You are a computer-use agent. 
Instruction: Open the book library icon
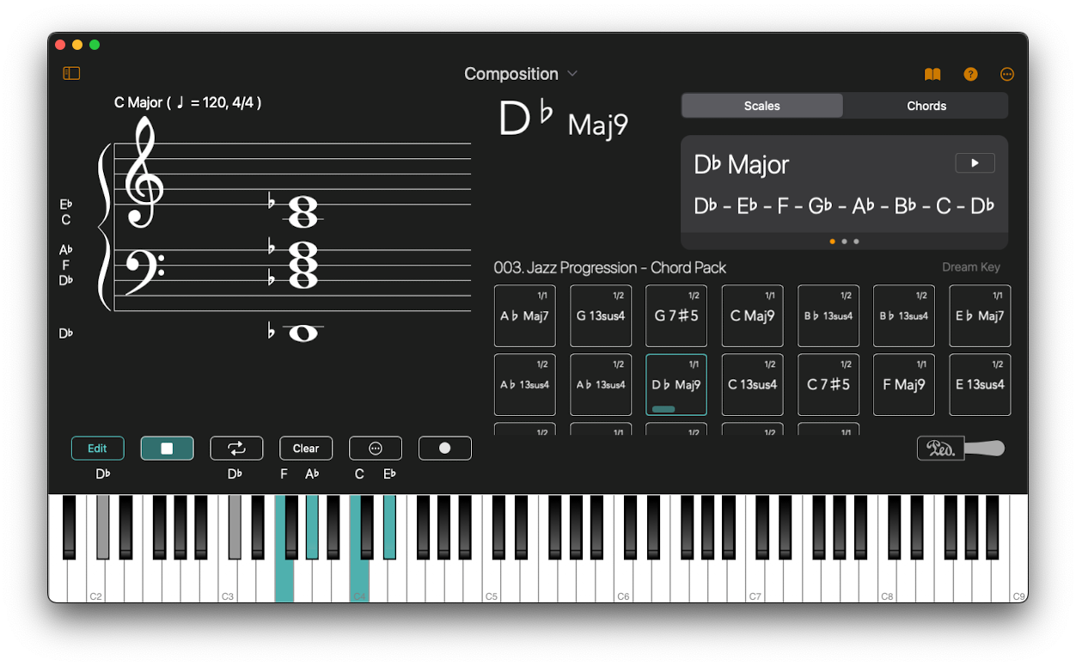932,75
